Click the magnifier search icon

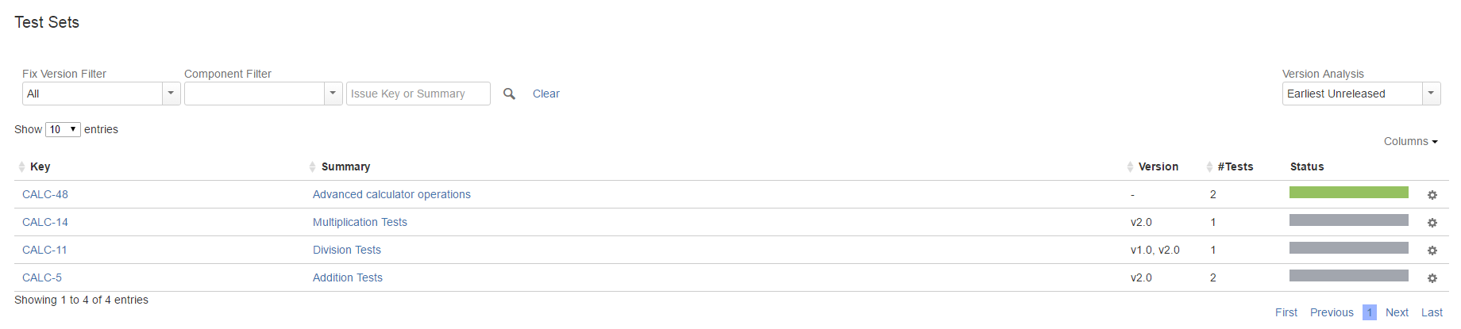pos(509,94)
